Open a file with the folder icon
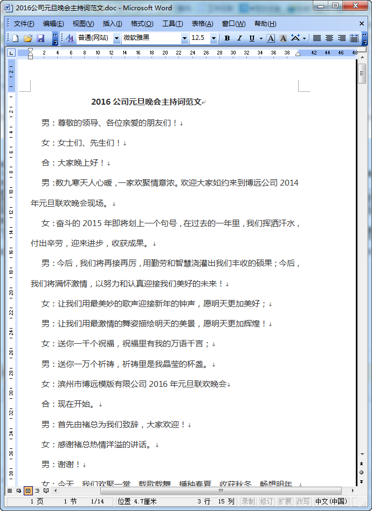372x511 pixels. tap(28, 38)
